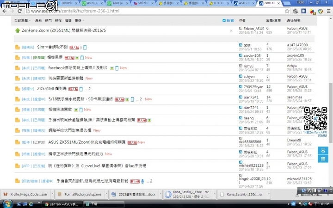Open the 2015 docx file in downloads bar
Screen dimensions: 333x208
(135, 194)
